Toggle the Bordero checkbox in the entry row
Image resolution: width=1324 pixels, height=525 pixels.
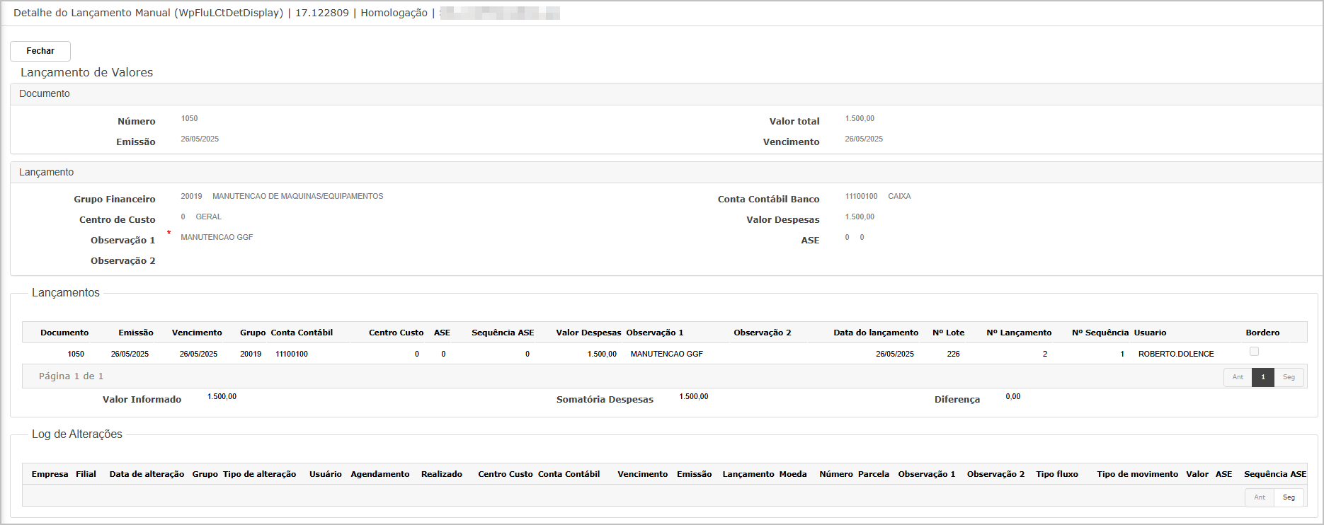click(x=1254, y=352)
